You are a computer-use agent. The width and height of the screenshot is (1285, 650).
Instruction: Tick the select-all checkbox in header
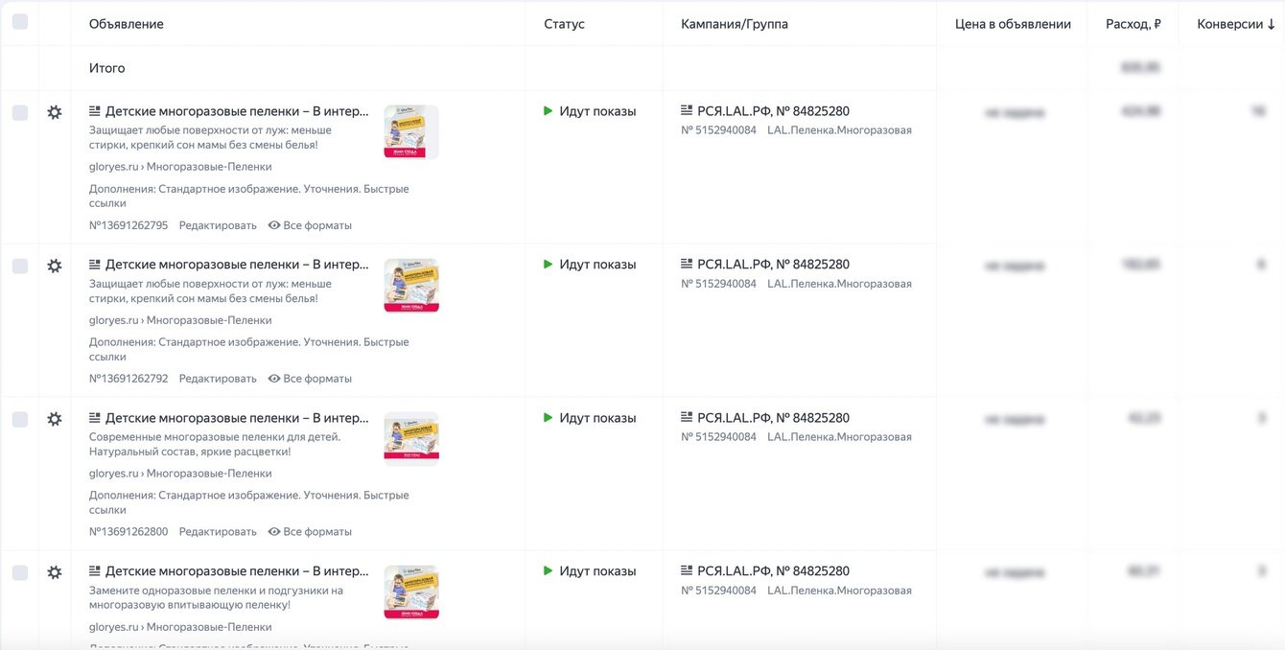pos(20,22)
